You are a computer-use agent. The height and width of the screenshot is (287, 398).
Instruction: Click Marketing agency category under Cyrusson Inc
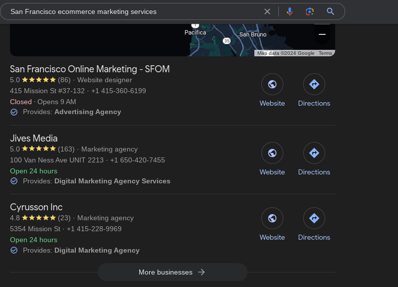point(105,218)
